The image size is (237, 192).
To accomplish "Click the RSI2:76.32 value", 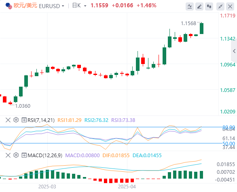I will click(96, 120).
